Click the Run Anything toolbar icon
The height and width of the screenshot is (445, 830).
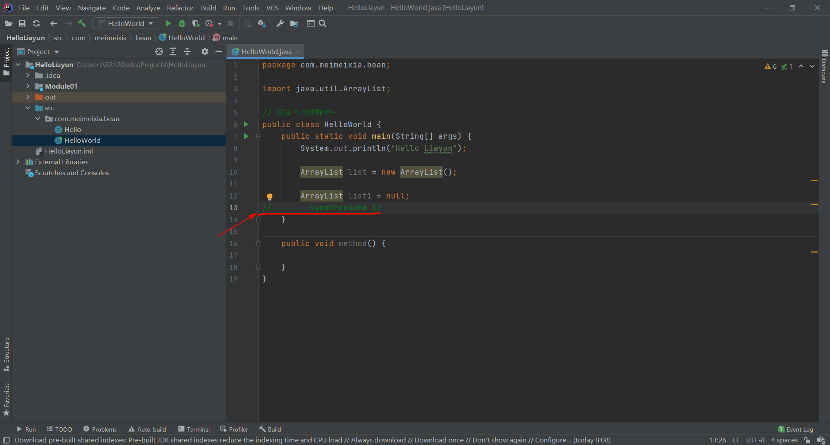(x=310, y=23)
